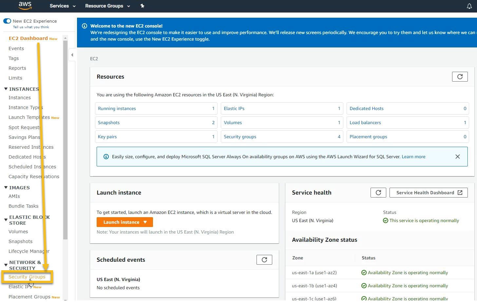This screenshot has width=477, height=303.
Task: Open Savings Plans in the sidebar
Action: 24,137
